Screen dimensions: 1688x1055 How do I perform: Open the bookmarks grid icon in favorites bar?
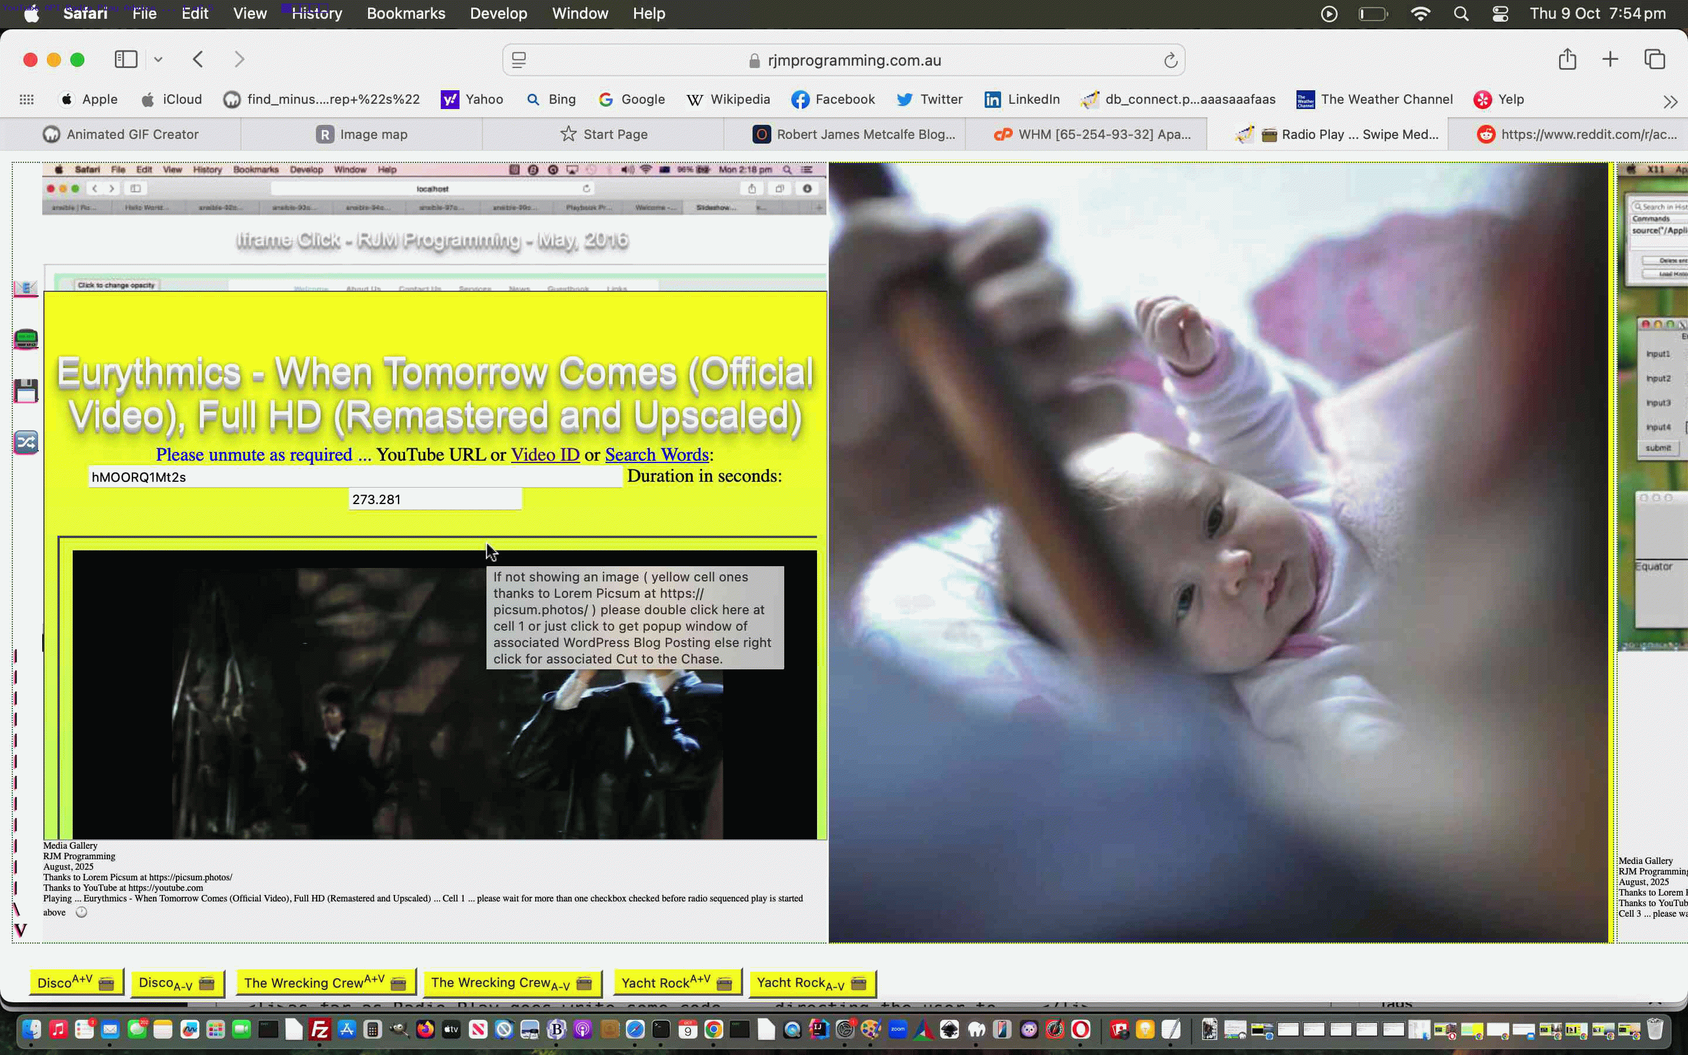click(x=26, y=99)
